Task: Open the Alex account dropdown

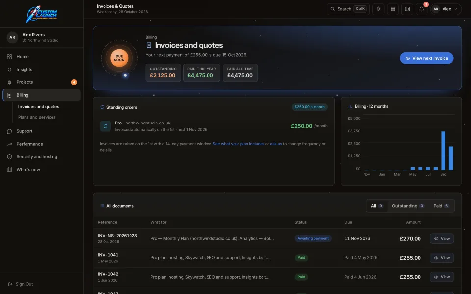Action: click(446, 9)
